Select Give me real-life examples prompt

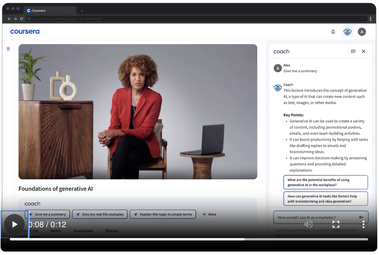[100, 214]
